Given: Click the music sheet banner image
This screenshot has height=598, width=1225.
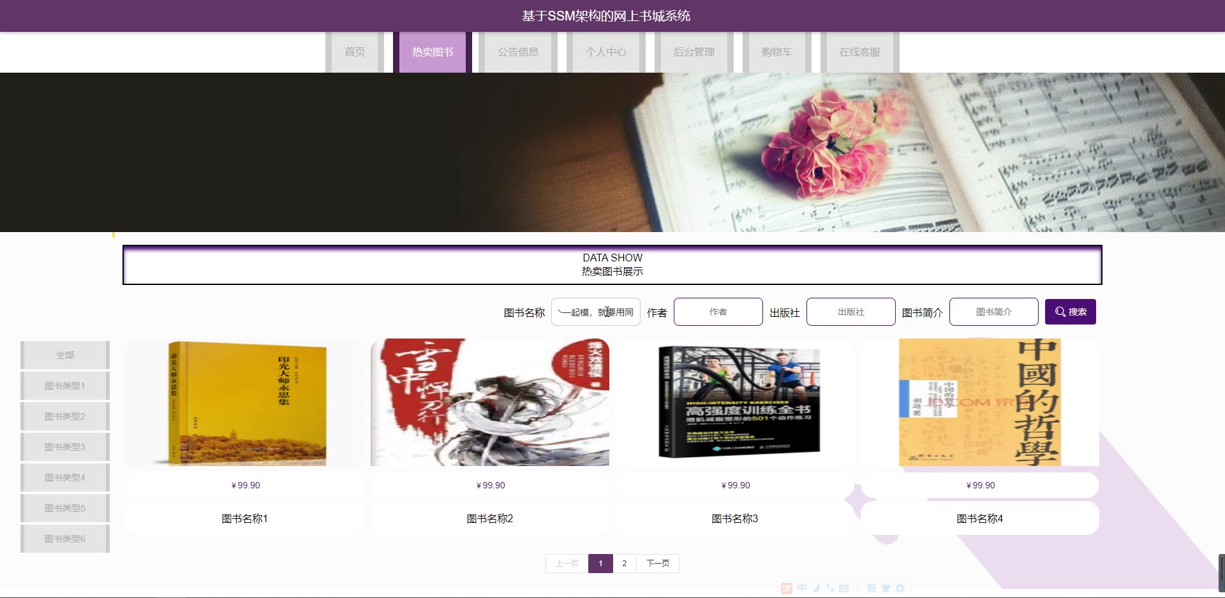Looking at the screenshot, I should pyautogui.click(x=612, y=152).
